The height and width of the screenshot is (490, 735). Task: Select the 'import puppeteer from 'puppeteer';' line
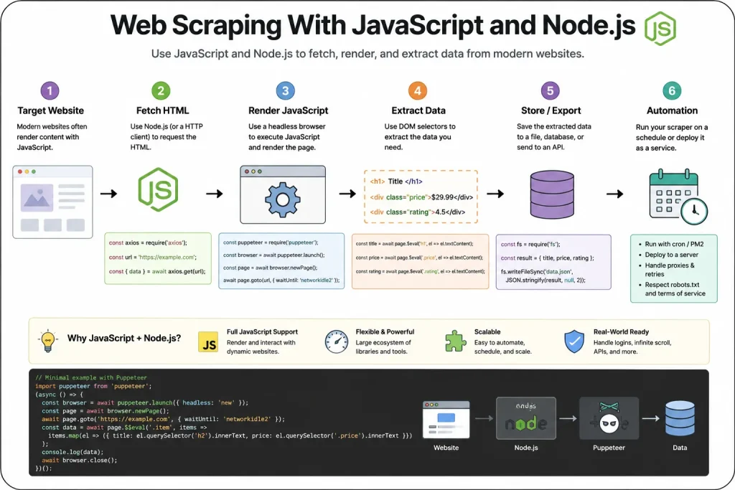click(x=93, y=386)
